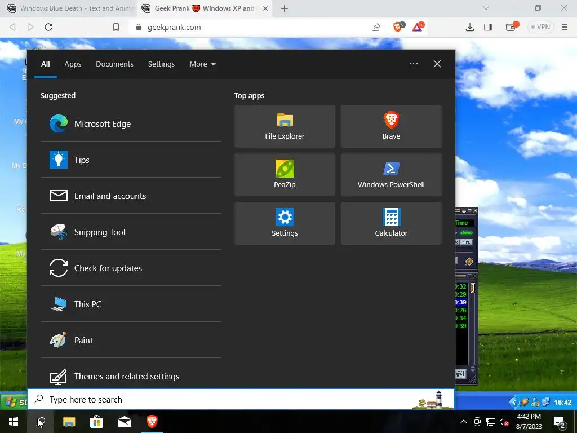Open the Brave tile in Top apps

(x=391, y=126)
